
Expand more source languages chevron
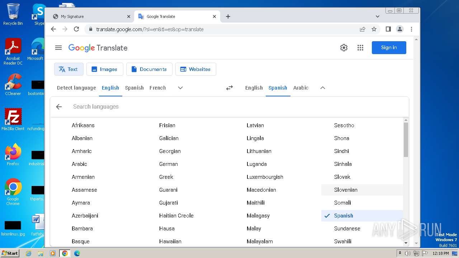(180, 88)
